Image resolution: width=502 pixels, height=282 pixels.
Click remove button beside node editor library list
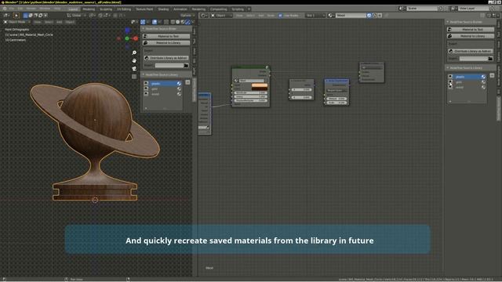tap(492, 75)
